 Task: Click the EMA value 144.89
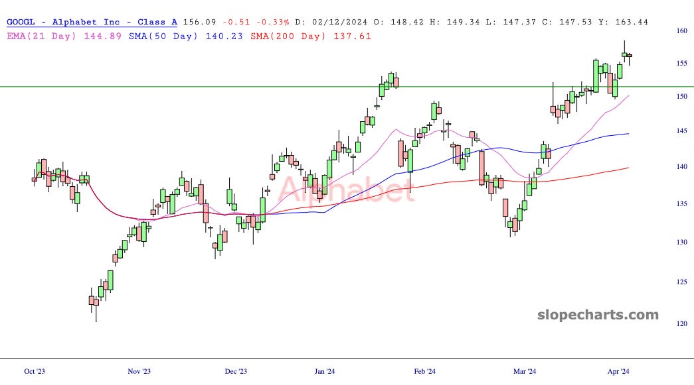[x=102, y=36]
